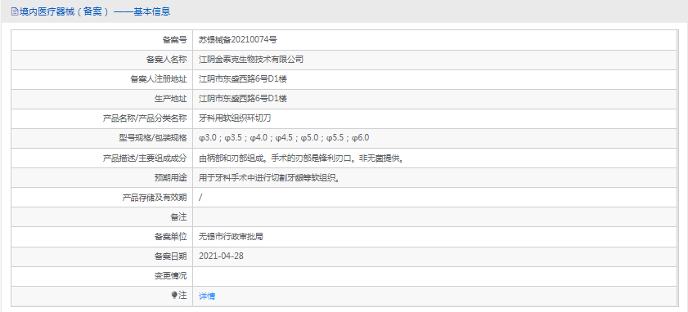This screenshot has width=688, height=312.
Task: Click the 备案单位 value 无锡市行政审批局
Action: click(231, 237)
